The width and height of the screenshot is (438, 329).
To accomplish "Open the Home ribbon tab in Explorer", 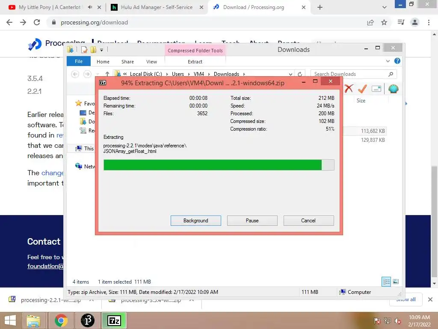I will click(x=103, y=62).
